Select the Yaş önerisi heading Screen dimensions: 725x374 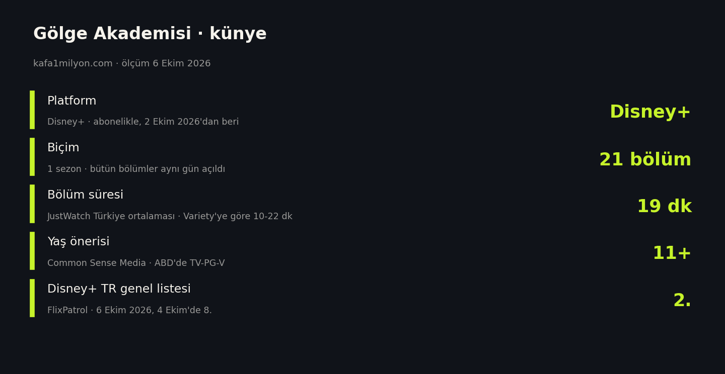78,242
